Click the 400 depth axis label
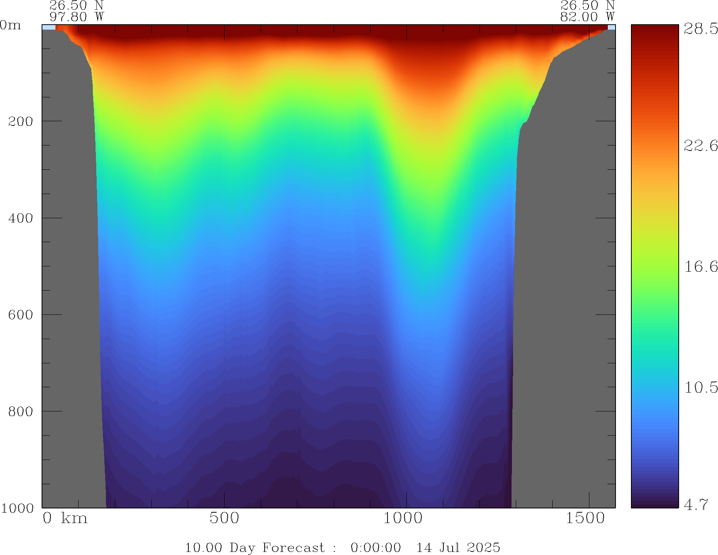 tap(20, 218)
